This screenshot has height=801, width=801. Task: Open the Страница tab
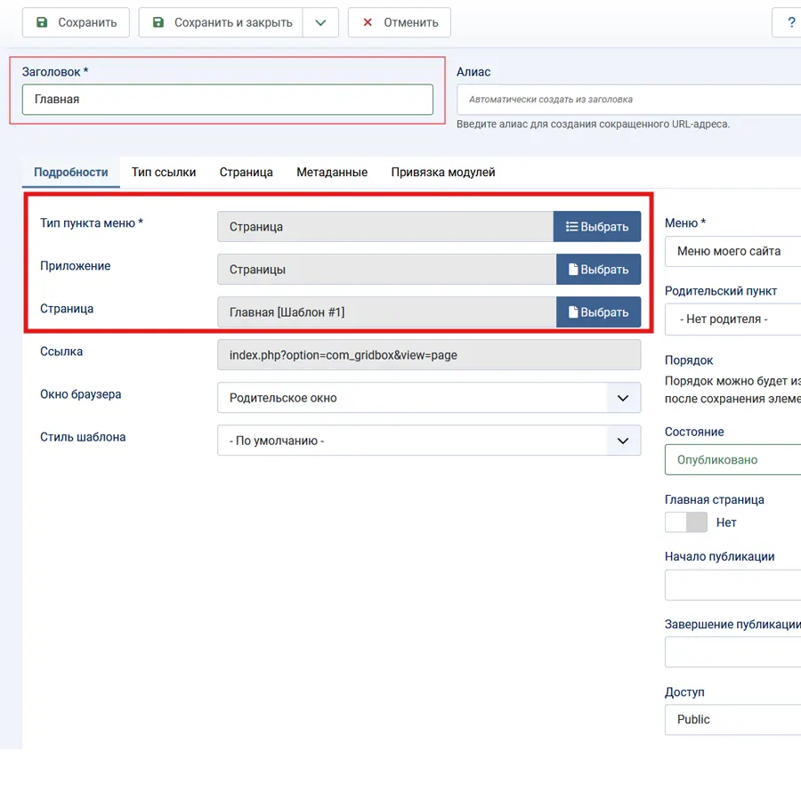[x=247, y=173]
